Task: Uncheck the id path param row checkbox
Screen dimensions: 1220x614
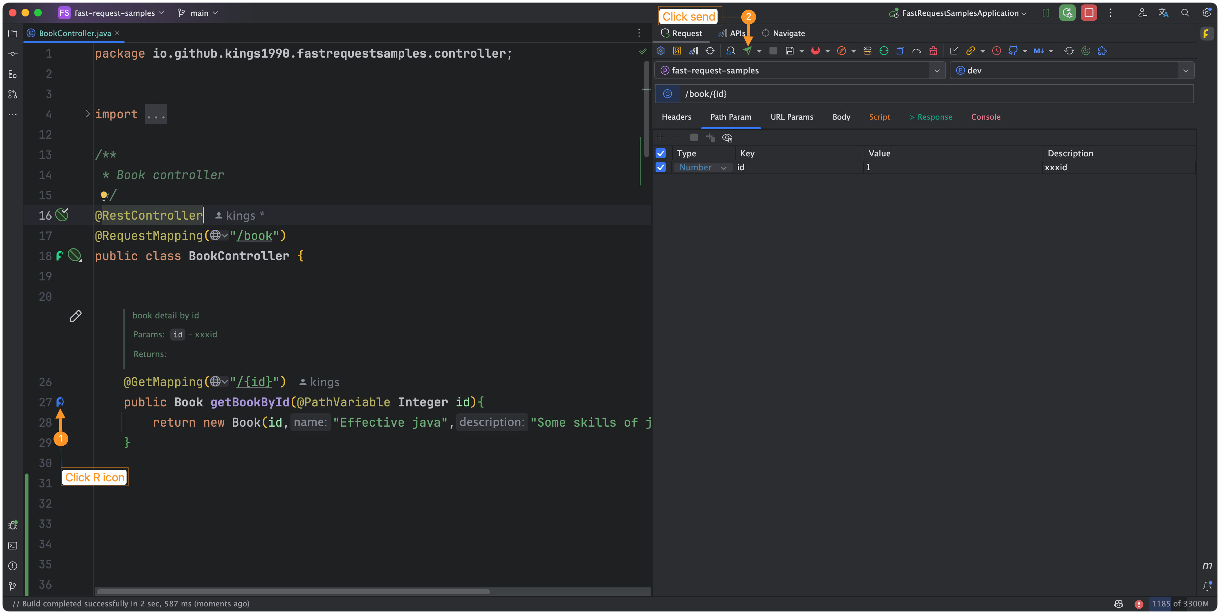Action: pos(660,167)
